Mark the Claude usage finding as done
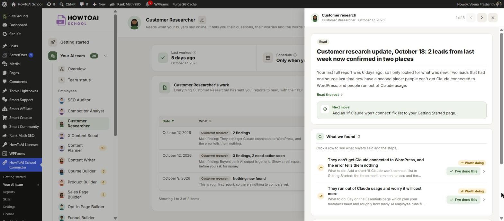Image resolution: width=504 pixels, height=221 pixels. tap(463, 200)
